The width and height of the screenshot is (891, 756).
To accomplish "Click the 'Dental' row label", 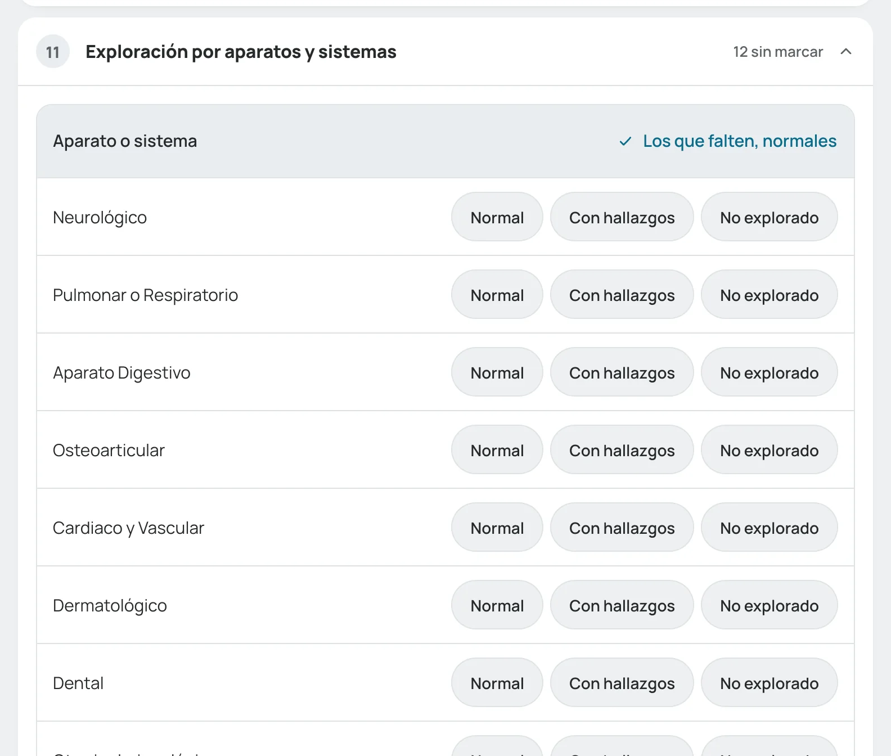I will [78, 683].
